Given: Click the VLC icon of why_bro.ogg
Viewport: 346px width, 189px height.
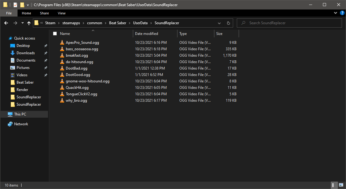Looking at the screenshot, I should tap(62, 100).
